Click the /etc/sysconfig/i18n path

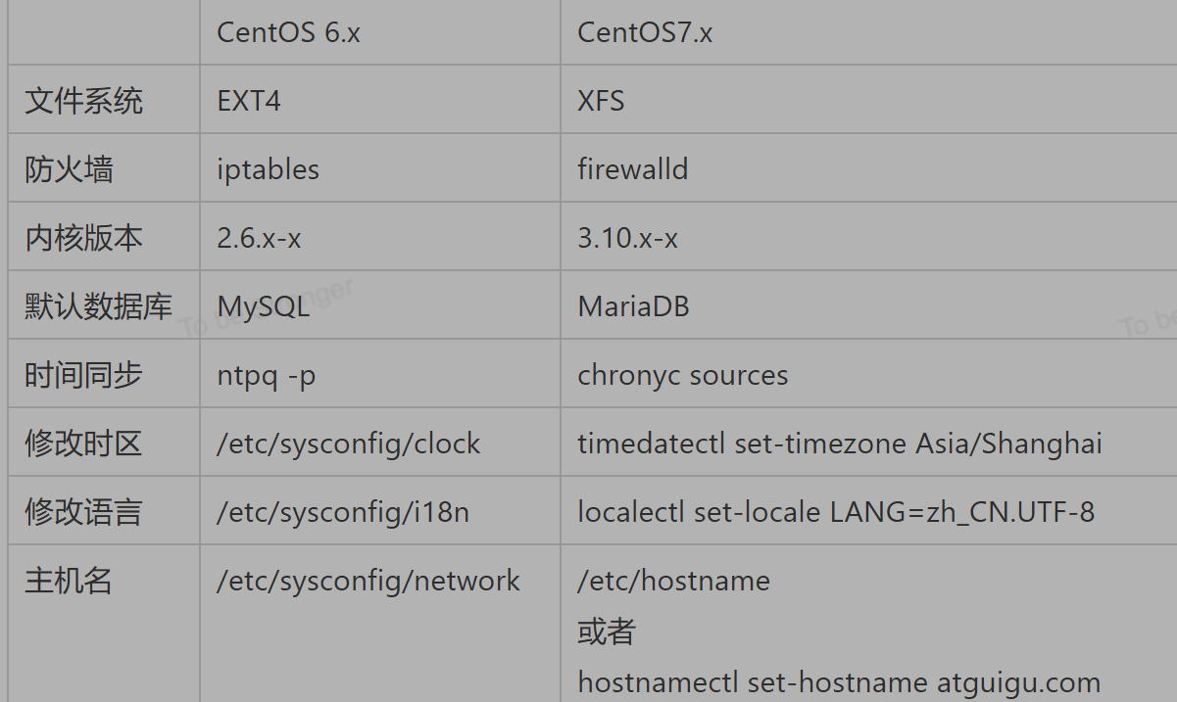(x=342, y=512)
